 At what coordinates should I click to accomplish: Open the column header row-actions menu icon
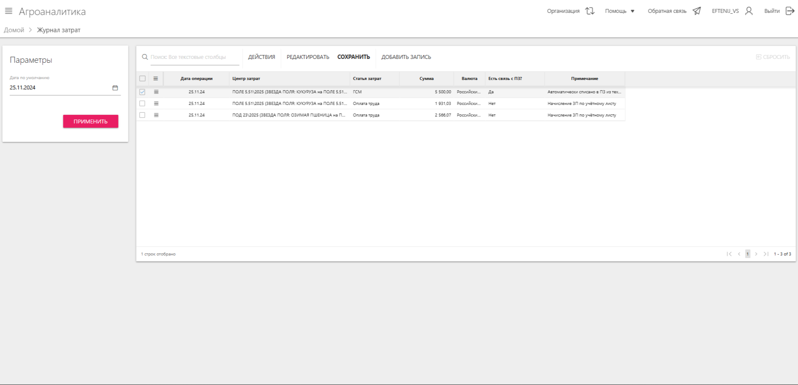156,79
